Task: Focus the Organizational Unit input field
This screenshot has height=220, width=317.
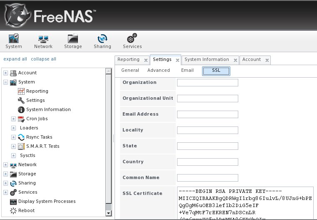Action: click(x=207, y=99)
